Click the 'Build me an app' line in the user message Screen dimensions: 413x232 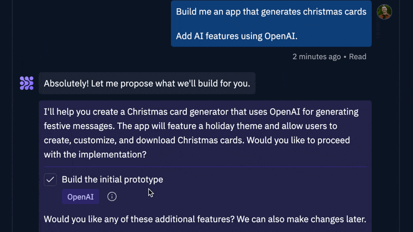point(271,11)
